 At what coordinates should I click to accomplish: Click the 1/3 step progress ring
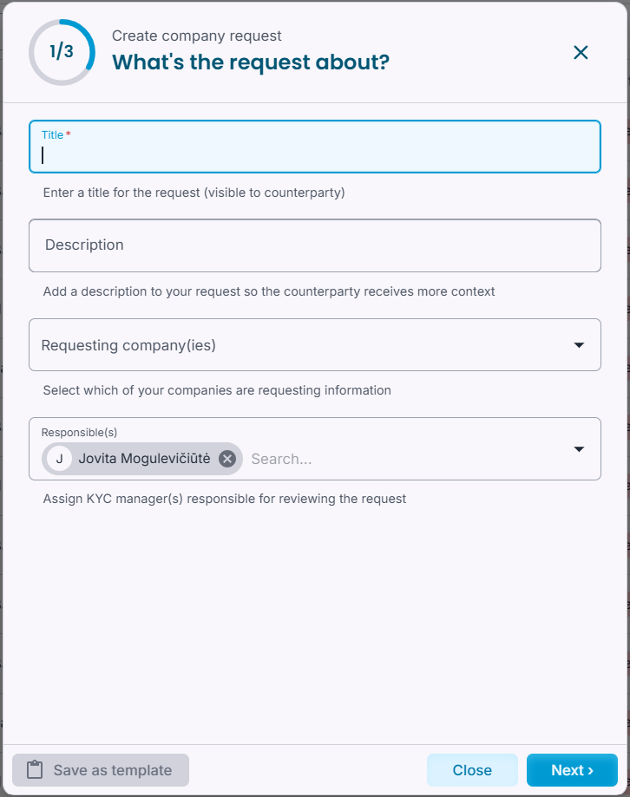pyautogui.click(x=62, y=52)
